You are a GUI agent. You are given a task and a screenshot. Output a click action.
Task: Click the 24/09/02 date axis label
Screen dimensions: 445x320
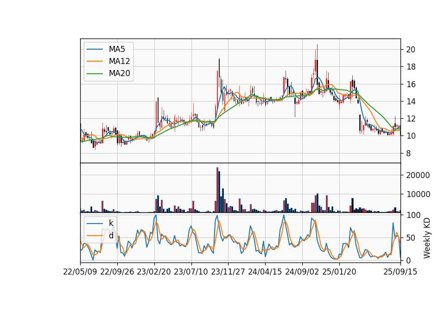[x=302, y=272]
